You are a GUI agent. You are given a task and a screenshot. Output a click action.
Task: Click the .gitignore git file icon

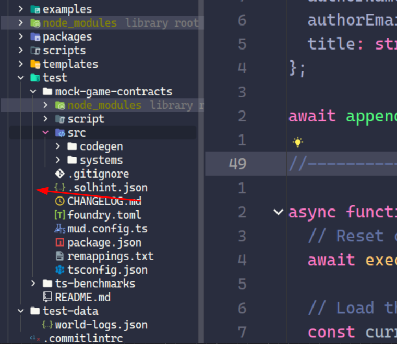pos(60,174)
